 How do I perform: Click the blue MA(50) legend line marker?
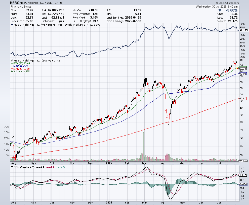click(x=12, y=66)
